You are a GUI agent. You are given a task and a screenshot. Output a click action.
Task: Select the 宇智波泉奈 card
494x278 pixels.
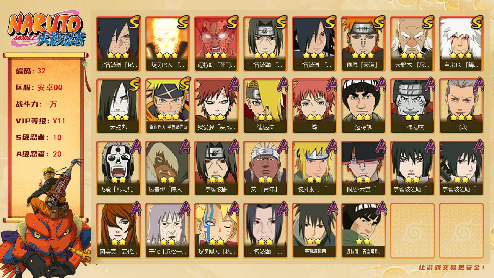coord(314,231)
